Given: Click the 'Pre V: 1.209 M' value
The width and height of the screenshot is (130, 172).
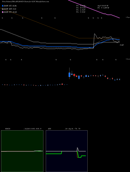Looking at the screenshot, I should 103,8.
